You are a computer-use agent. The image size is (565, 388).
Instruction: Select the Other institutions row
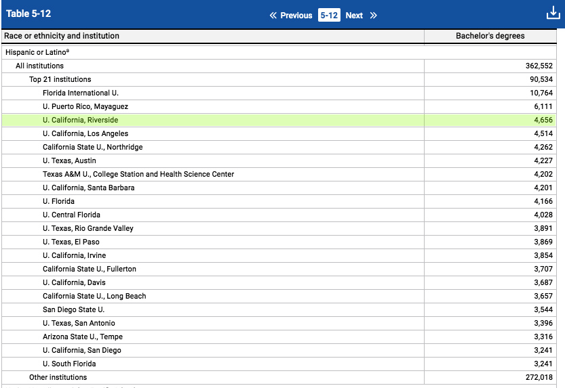(x=279, y=378)
